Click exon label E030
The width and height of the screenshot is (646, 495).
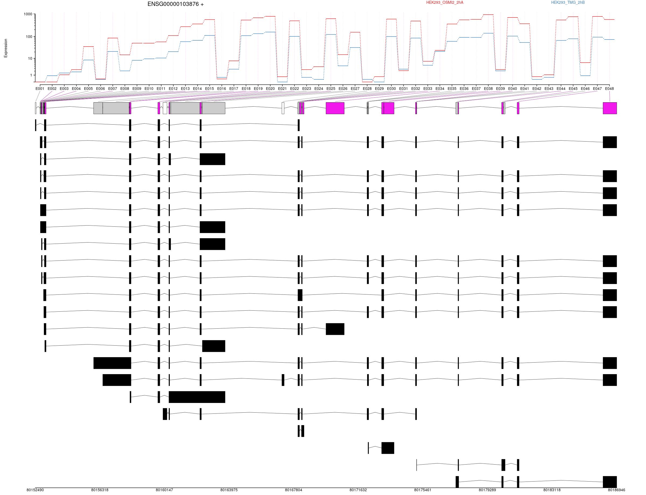tap(391, 89)
